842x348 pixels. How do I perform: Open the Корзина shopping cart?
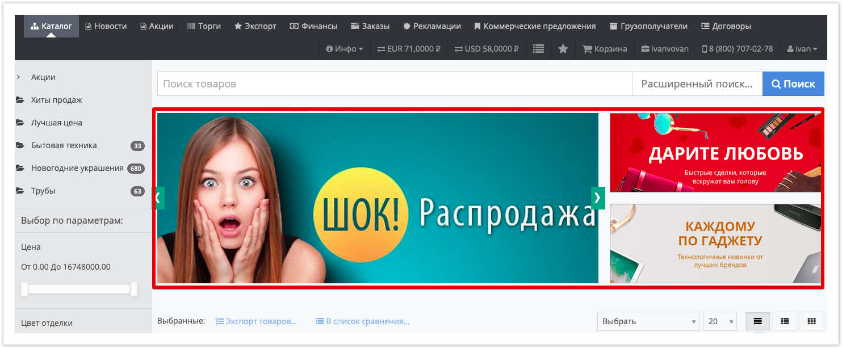pos(605,49)
